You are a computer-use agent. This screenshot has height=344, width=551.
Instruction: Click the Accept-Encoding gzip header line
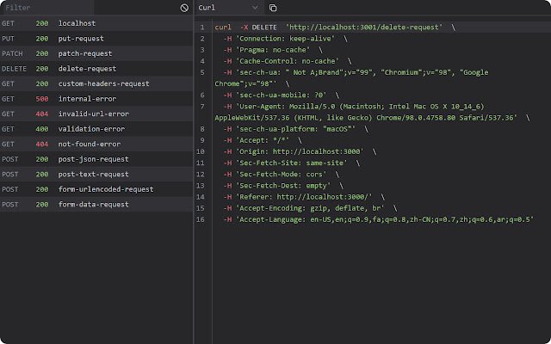point(310,208)
